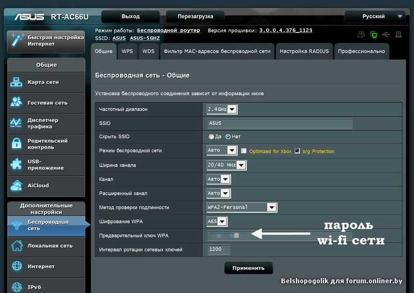
Task: Click the Internet globe icon
Action: click(x=17, y=266)
